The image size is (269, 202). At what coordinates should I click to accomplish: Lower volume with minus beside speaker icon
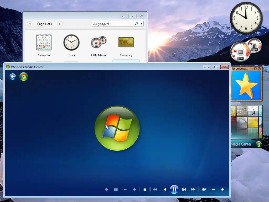[213, 190]
